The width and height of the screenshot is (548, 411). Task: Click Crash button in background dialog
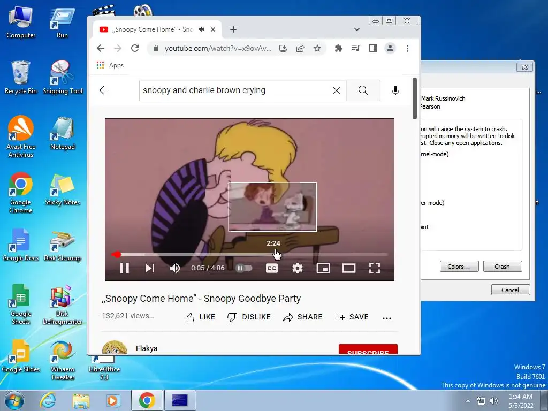[502, 267]
